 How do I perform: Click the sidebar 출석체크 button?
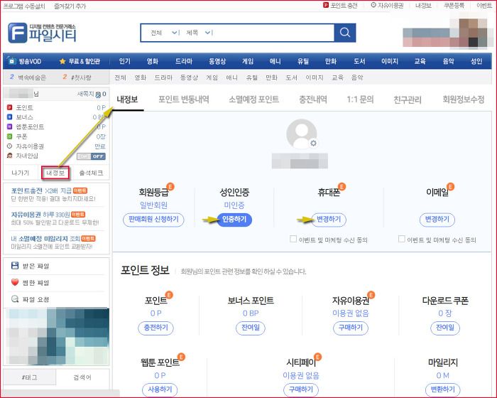point(91,173)
